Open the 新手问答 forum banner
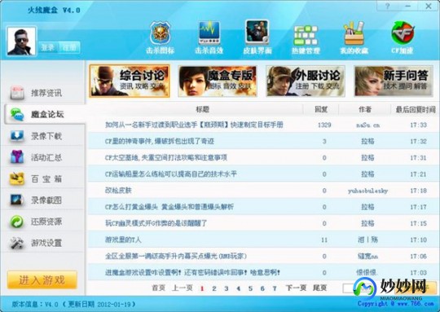This screenshot has height=312, width=440. tap(394, 81)
